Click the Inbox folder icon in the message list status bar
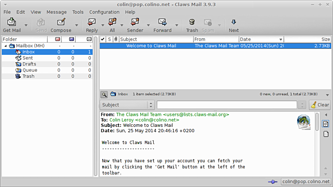 pos(113,94)
